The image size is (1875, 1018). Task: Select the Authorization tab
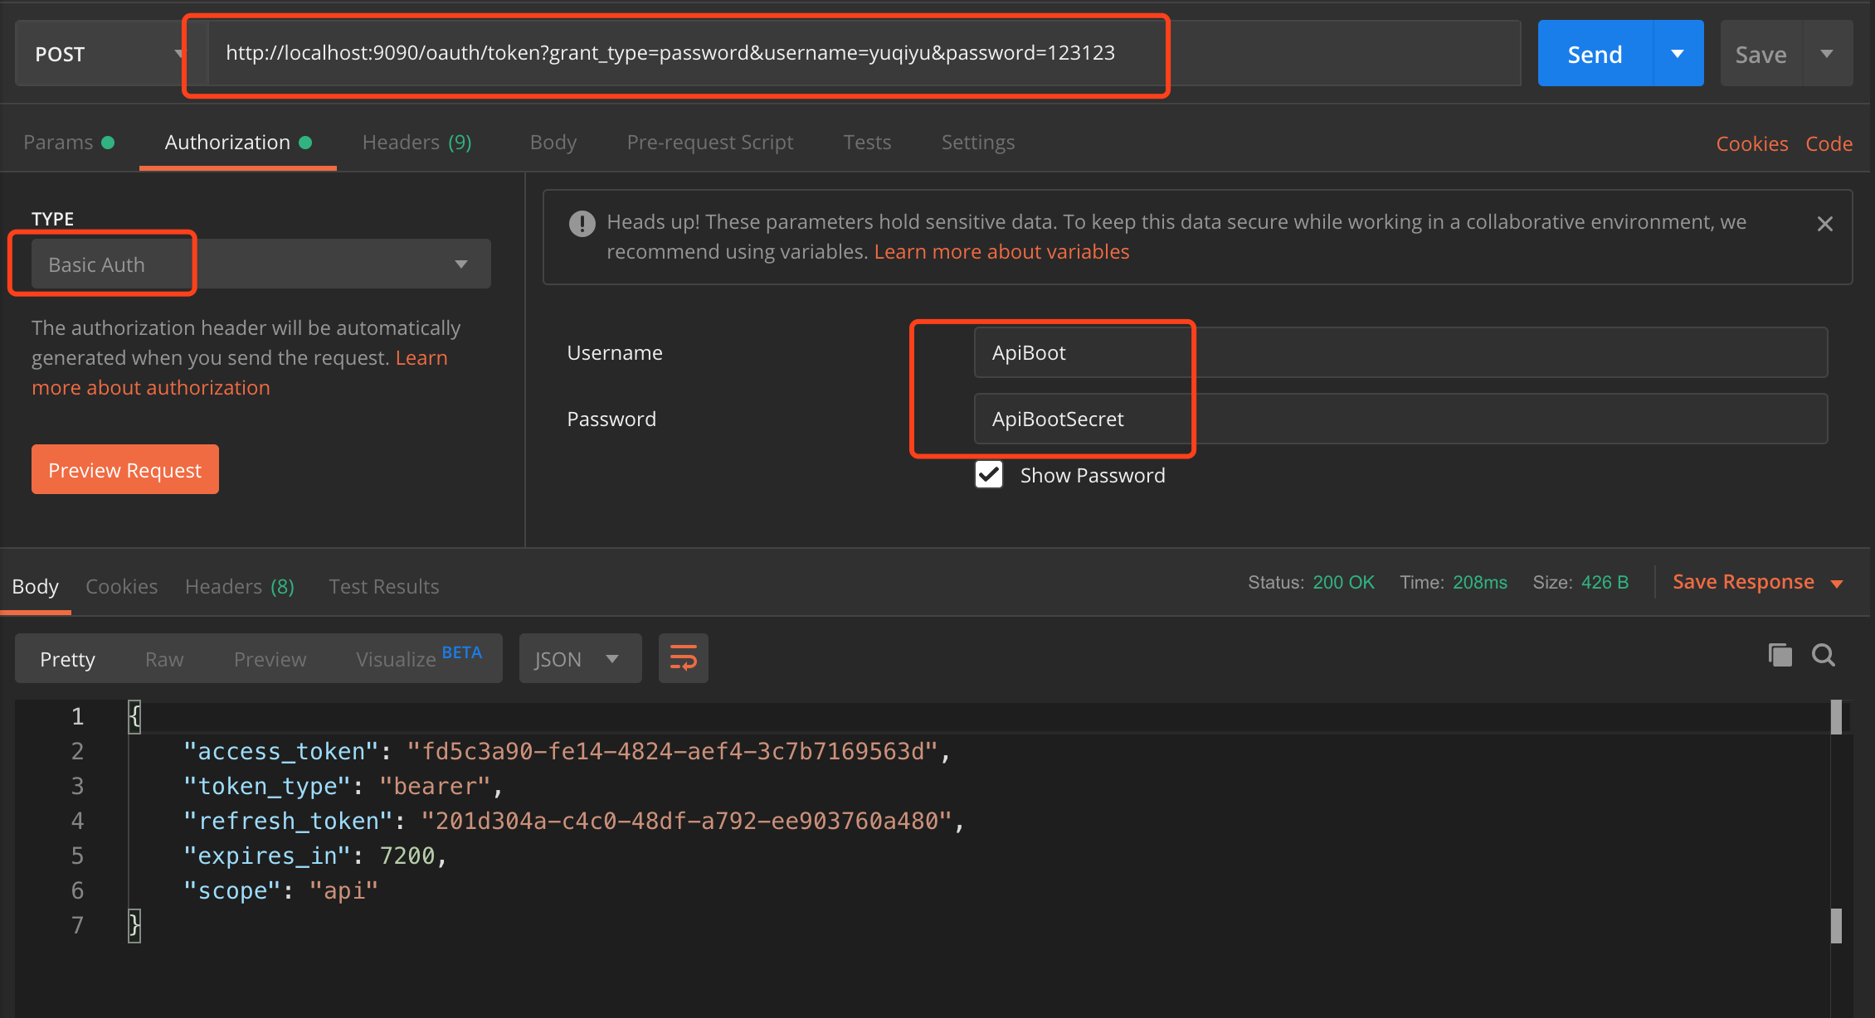(x=238, y=143)
